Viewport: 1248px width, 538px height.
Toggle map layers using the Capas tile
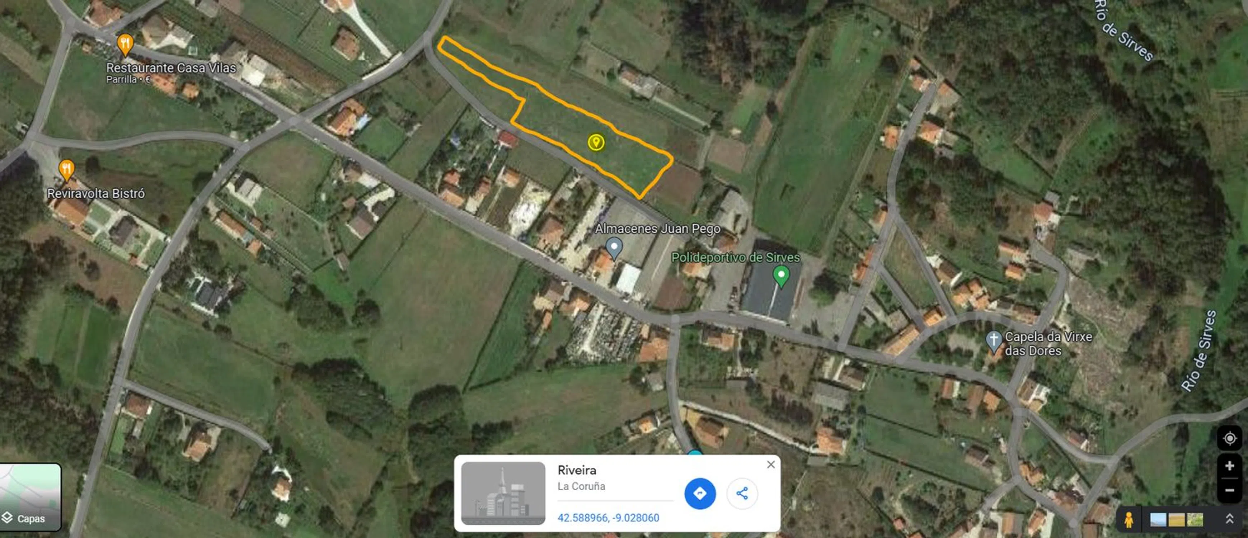(31, 497)
